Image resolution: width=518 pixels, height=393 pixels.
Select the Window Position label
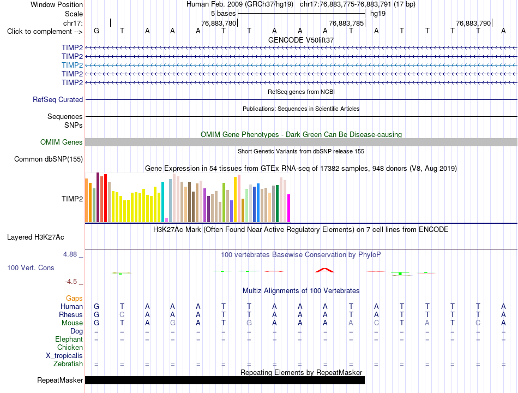[x=57, y=4]
